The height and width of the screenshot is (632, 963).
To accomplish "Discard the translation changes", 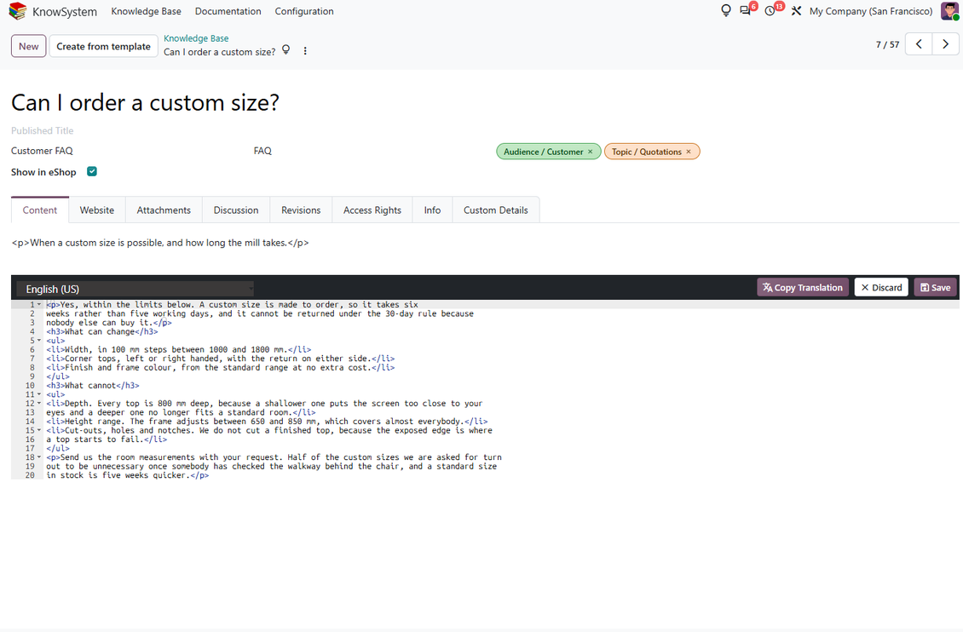I will point(881,287).
